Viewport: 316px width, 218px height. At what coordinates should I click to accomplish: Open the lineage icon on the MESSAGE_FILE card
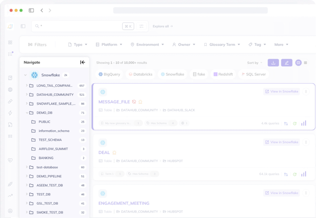tap(286, 123)
